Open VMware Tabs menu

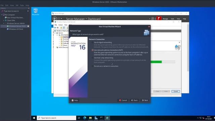point(22,5)
